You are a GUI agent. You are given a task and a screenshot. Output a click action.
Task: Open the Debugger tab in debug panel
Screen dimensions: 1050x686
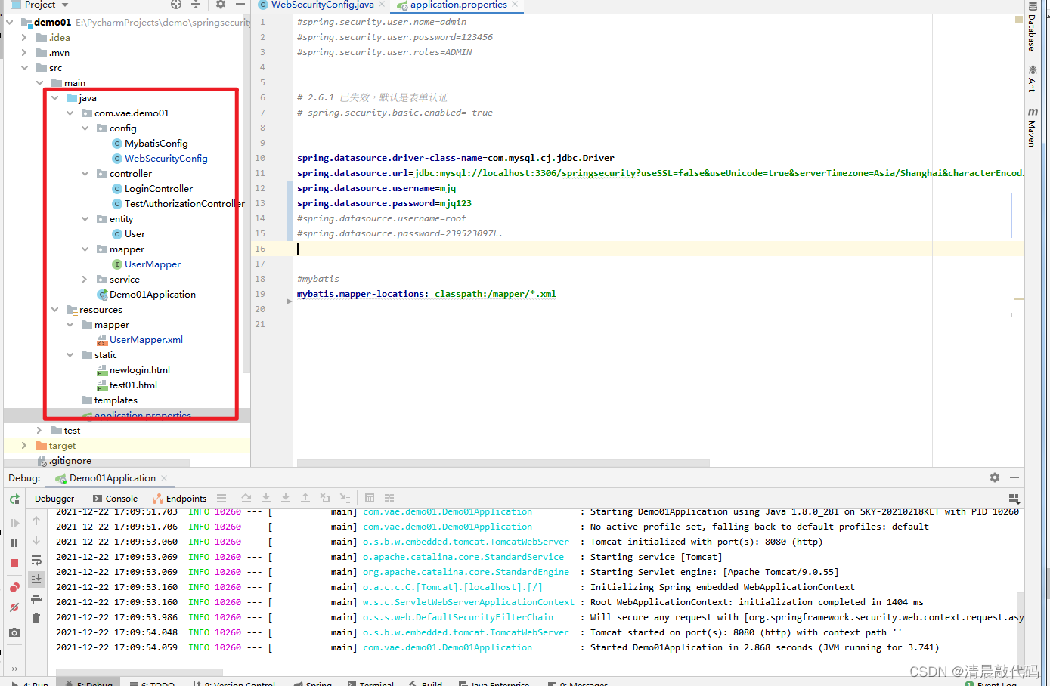pyautogui.click(x=54, y=498)
